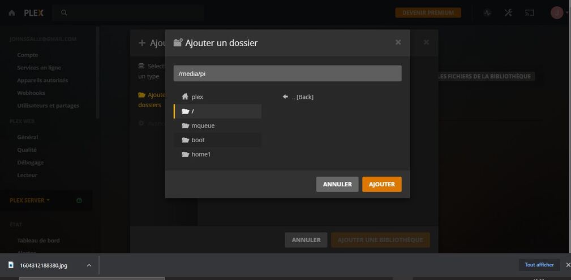The height and width of the screenshot is (280, 571).
Task: Open the download item chevron menu
Action: (89, 265)
